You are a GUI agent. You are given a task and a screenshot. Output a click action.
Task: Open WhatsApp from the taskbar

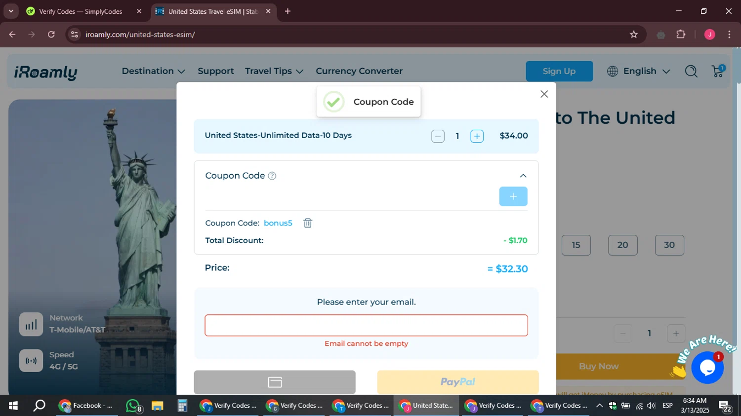pos(133,406)
